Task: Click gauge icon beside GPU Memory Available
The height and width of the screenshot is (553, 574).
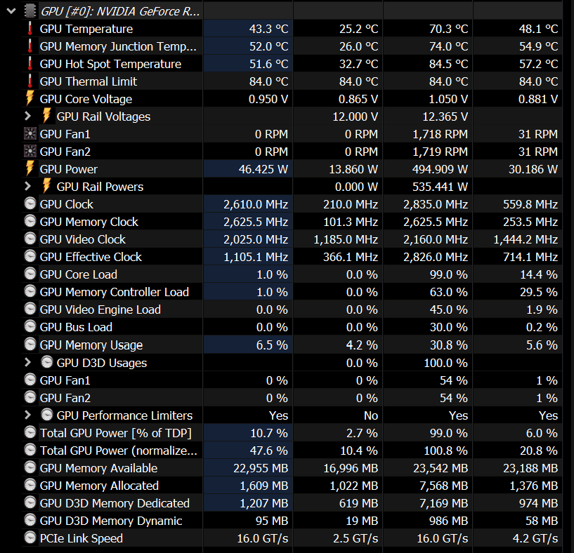Action: tap(30, 467)
